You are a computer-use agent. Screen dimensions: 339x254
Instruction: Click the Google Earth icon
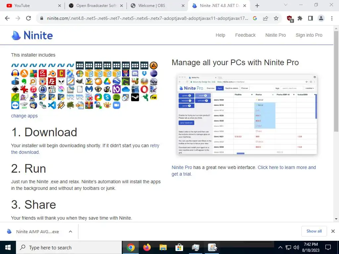(117, 81)
